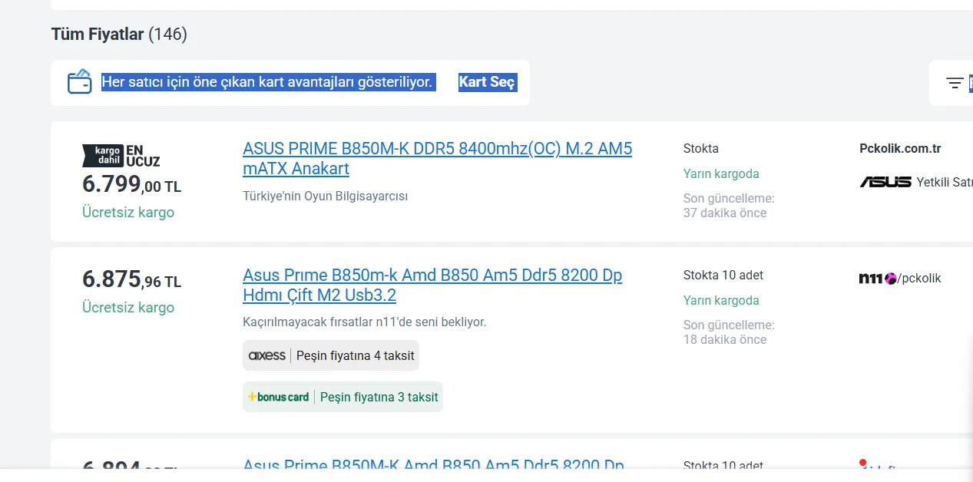The width and height of the screenshot is (973, 482).
Task: Open ASUS PRIME B850M-K DDR5 8400mhz listing
Action: click(437, 159)
